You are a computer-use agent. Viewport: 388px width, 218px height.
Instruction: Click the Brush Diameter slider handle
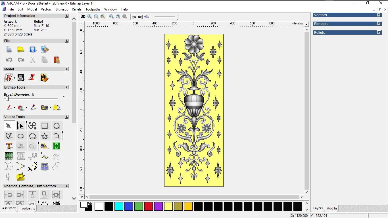click(7, 99)
